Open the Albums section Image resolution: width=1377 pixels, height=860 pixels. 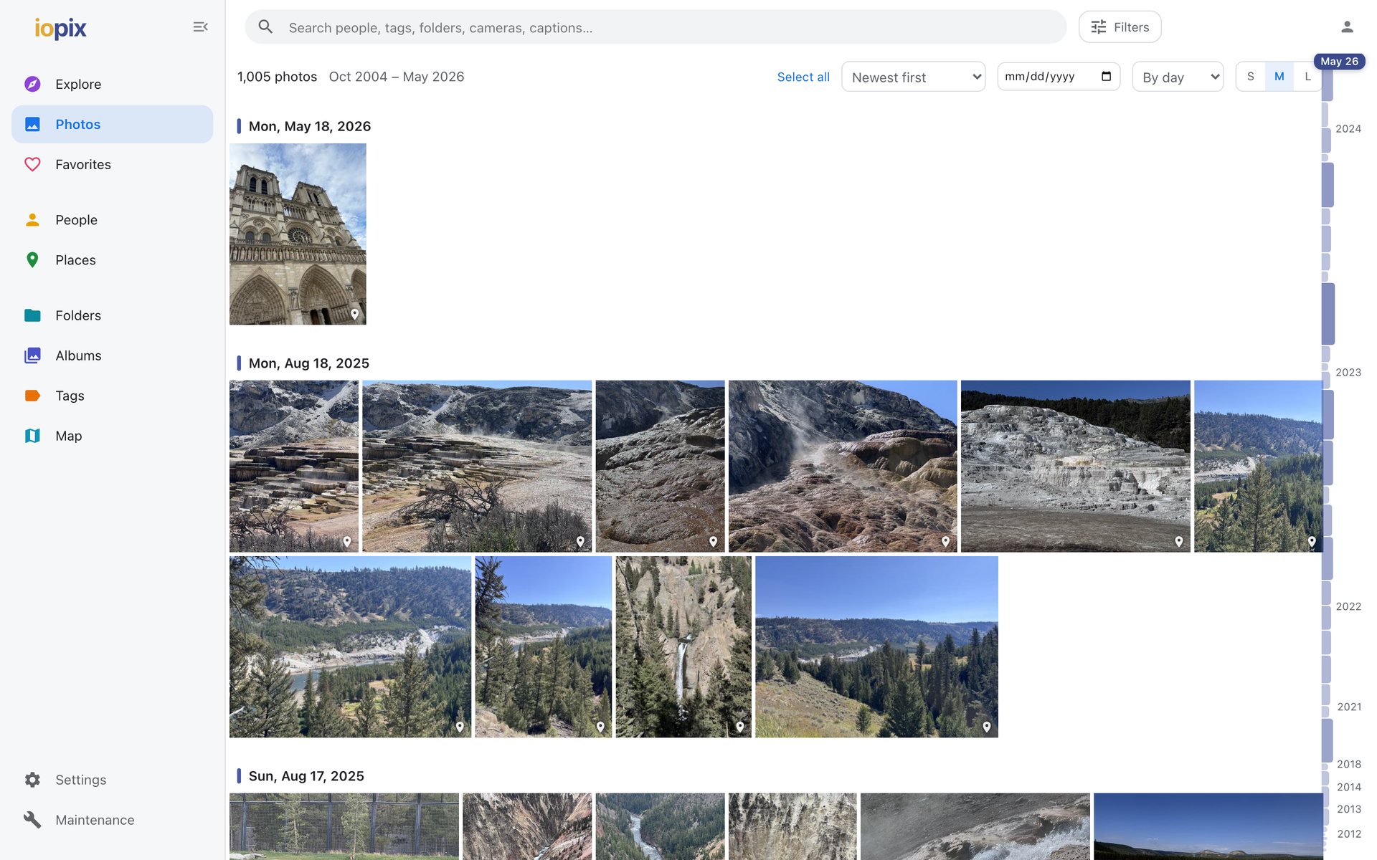pyautogui.click(x=113, y=355)
